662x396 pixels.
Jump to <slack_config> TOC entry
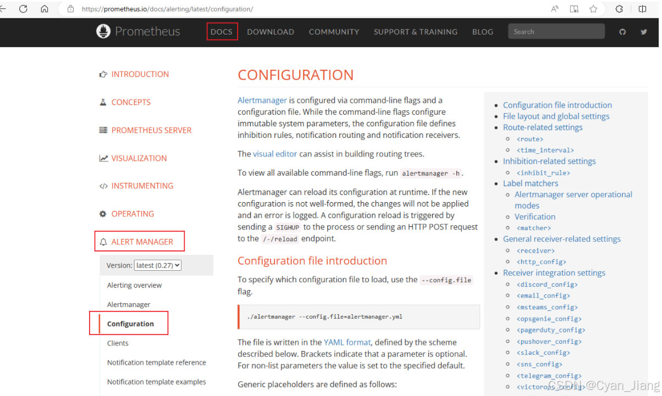(x=543, y=353)
